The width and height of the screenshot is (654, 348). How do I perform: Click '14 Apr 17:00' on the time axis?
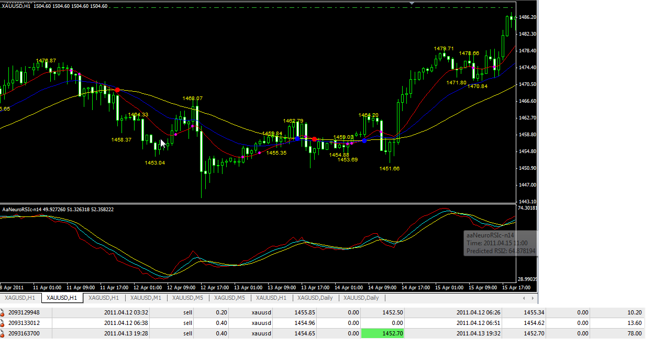pos(415,287)
